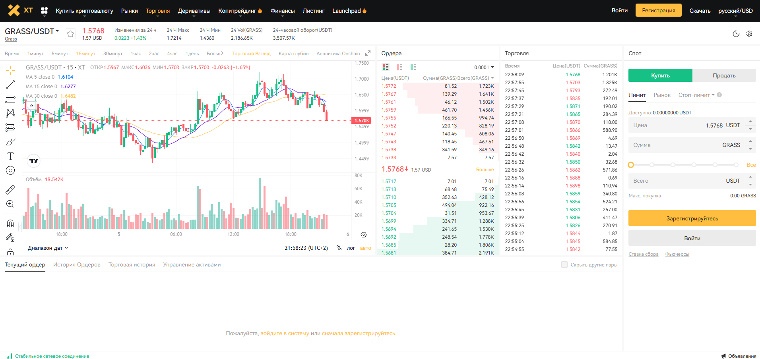Open Диапазон дат dropdown
Viewport: 760px width, 359px height.
pyautogui.click(x=48, y=248)
